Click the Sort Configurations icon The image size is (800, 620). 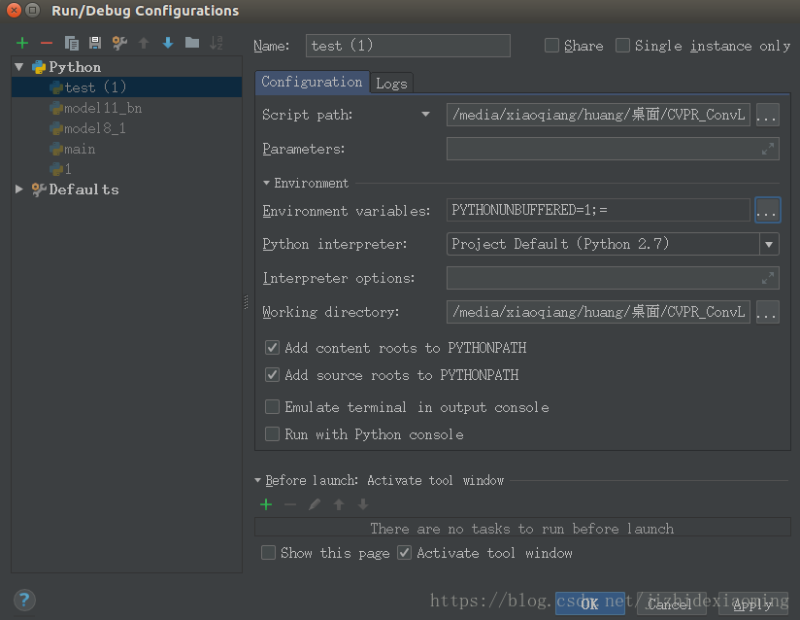coord(217,43)
